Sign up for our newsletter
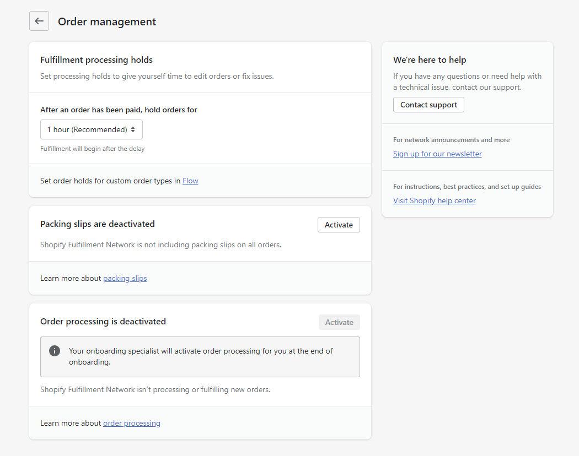The image size is (579, 456). coord(437,154)
